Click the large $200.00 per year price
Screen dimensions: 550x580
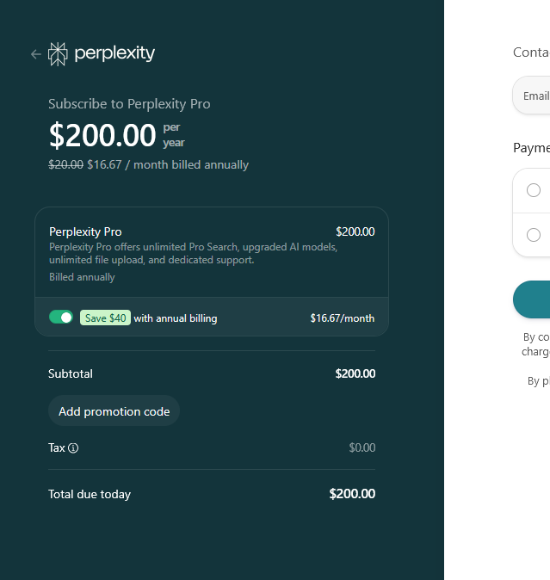coord(102,135)
